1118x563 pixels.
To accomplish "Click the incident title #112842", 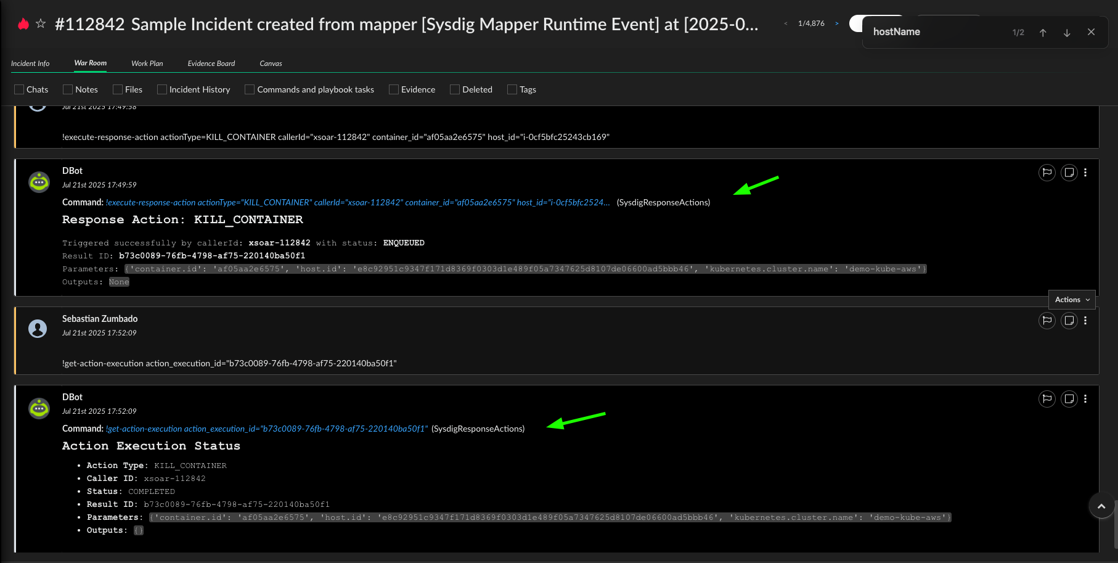I will 407,24.
